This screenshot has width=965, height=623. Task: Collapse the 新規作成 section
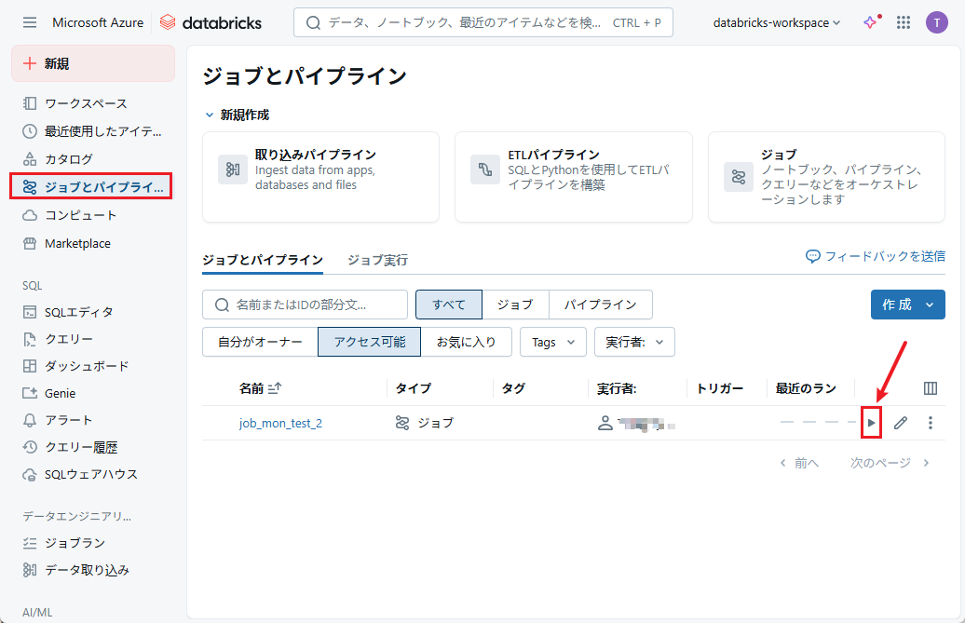coord(210,115)
